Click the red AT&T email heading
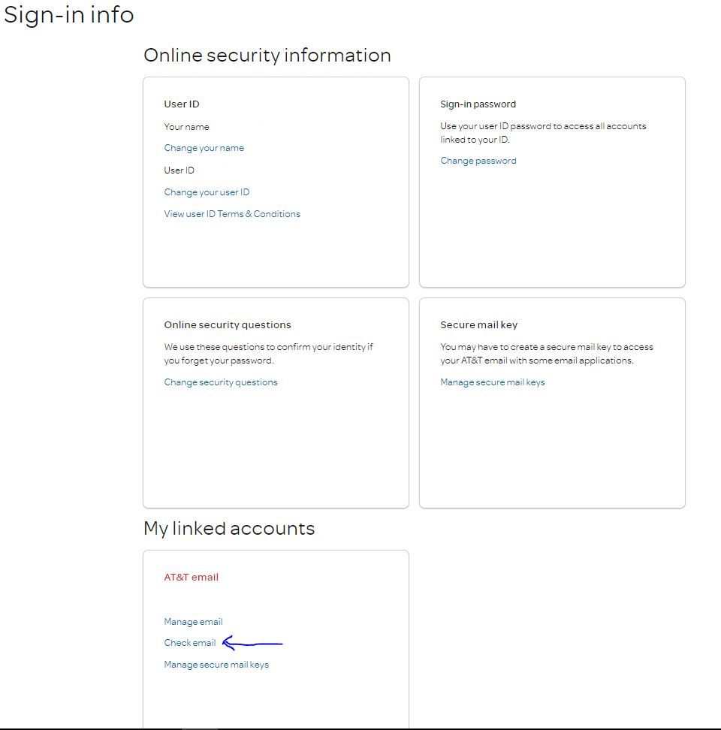Screen dimensions: 721x730 [x=192, y=578]
